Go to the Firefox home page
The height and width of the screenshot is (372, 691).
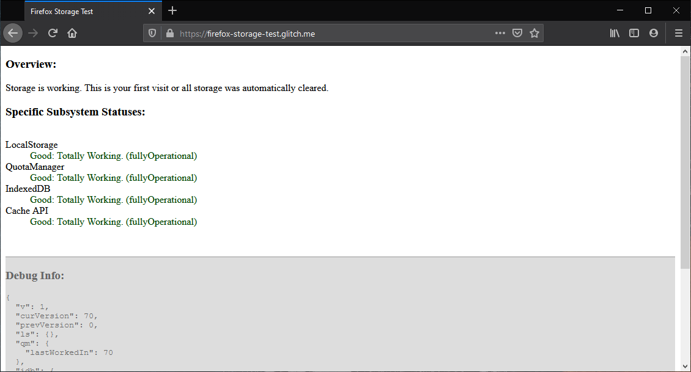point(72,34)
